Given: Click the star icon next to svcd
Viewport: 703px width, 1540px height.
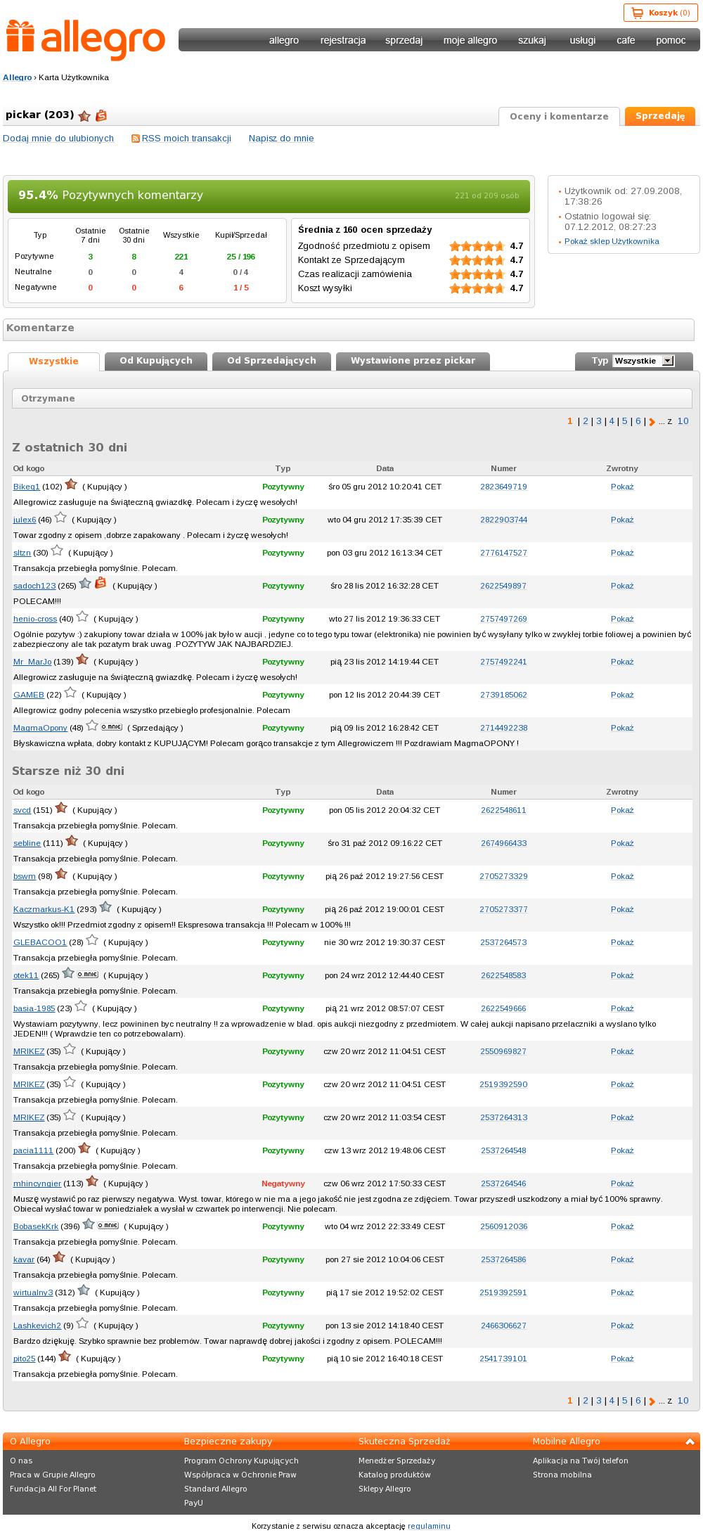Looking at the screenshot, I should coord(61,808).
